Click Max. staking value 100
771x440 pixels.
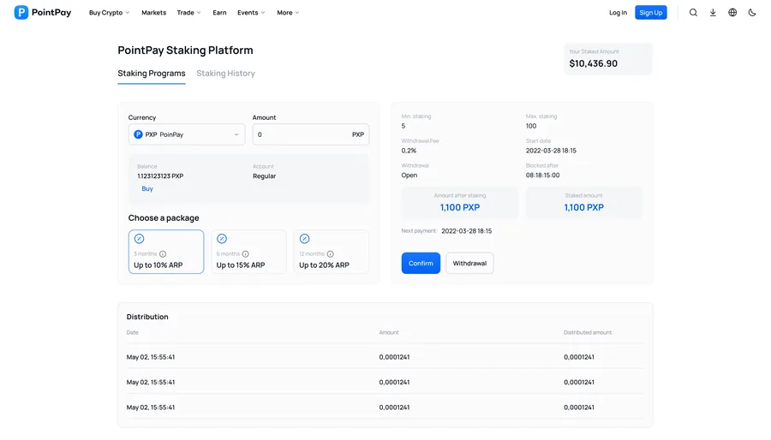coord(531,126)
